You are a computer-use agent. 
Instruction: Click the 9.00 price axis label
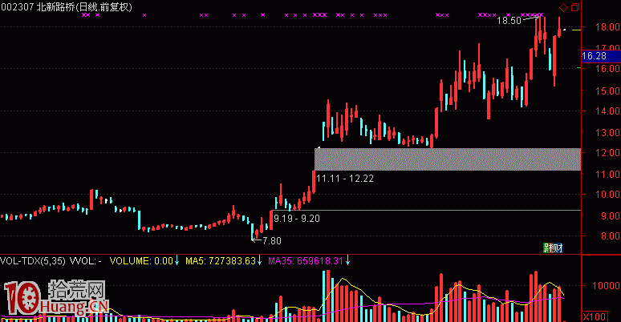(611, 215)
